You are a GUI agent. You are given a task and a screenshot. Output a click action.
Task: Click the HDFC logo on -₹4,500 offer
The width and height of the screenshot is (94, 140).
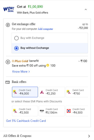[69, 111]
